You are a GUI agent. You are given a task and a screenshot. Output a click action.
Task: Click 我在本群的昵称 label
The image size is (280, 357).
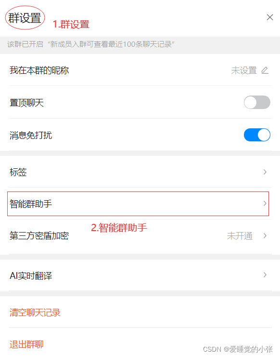pyautogui.click(x=39, y=70)
